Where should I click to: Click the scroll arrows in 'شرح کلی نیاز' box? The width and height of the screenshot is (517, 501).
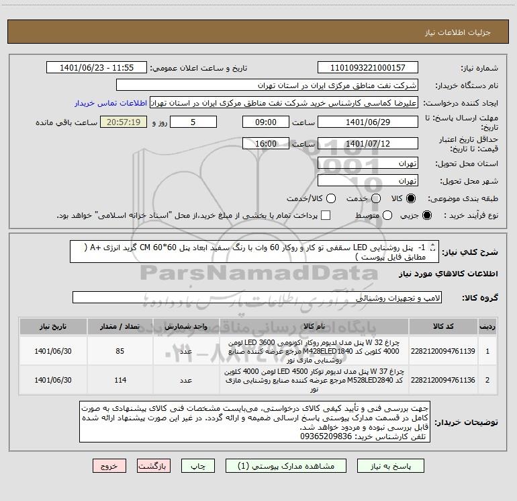click(x=432, y=247)
